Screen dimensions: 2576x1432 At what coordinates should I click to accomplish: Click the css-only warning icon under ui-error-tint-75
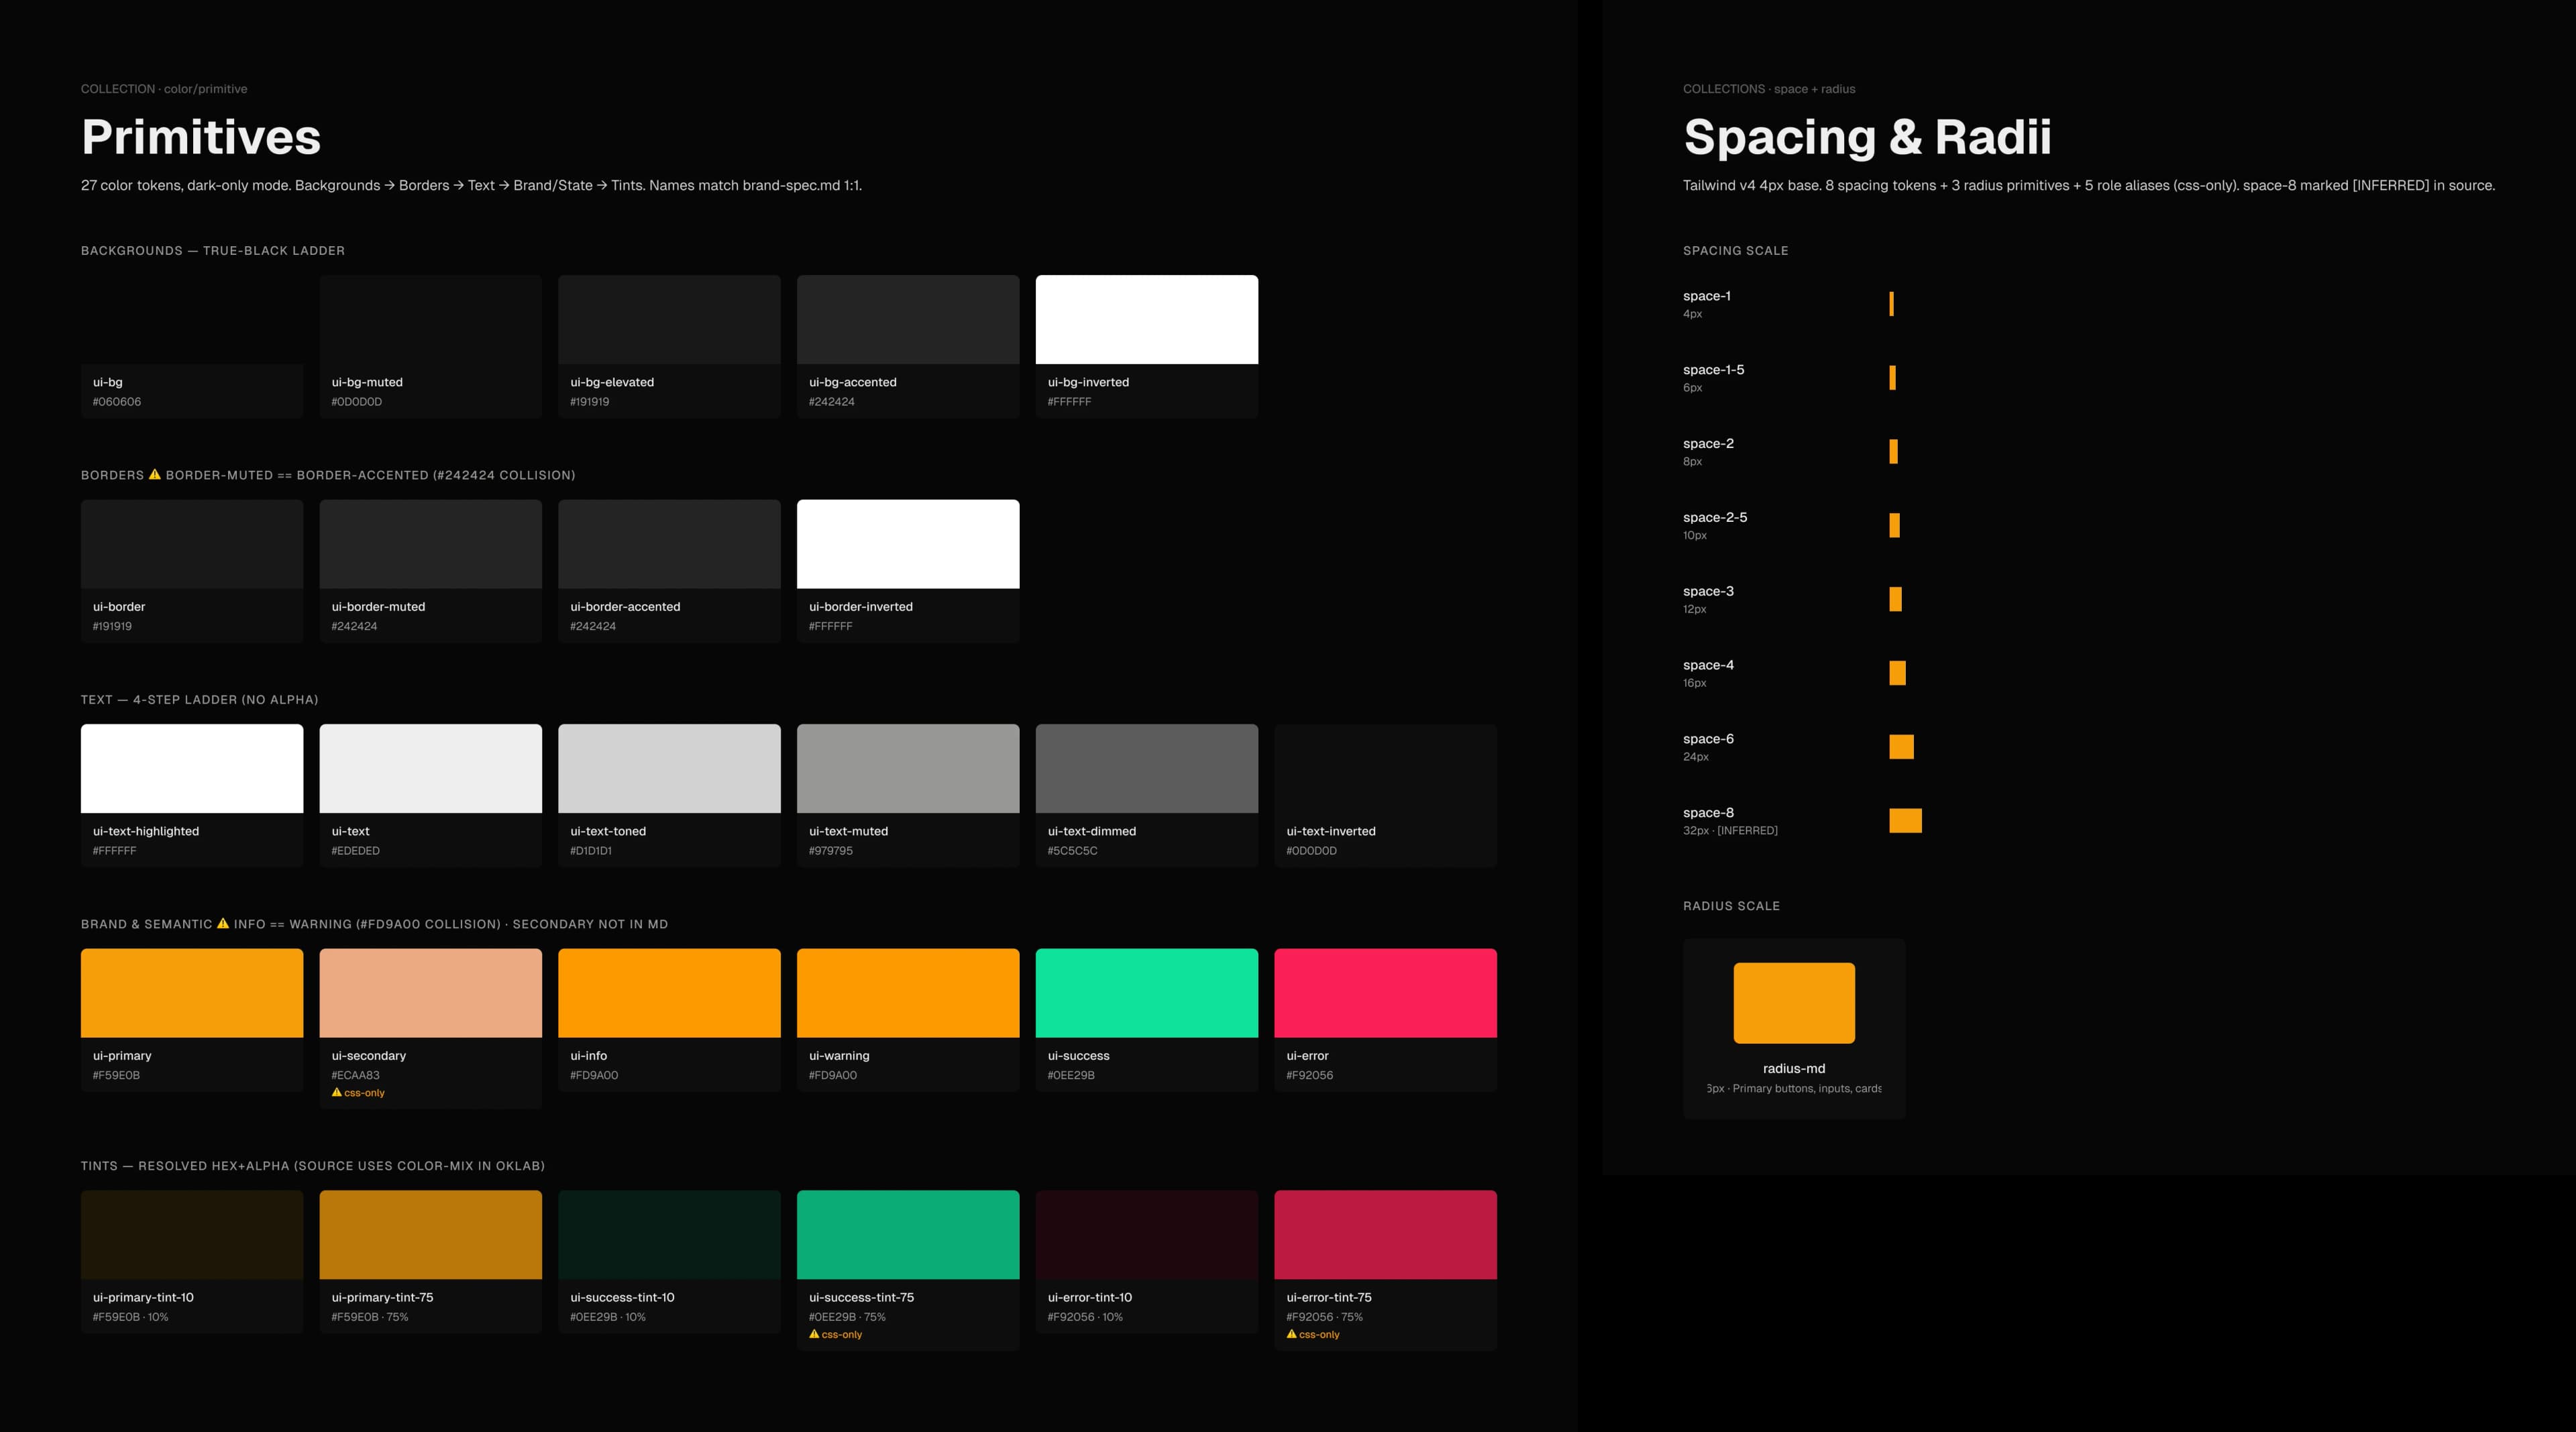[1291, 1334]
